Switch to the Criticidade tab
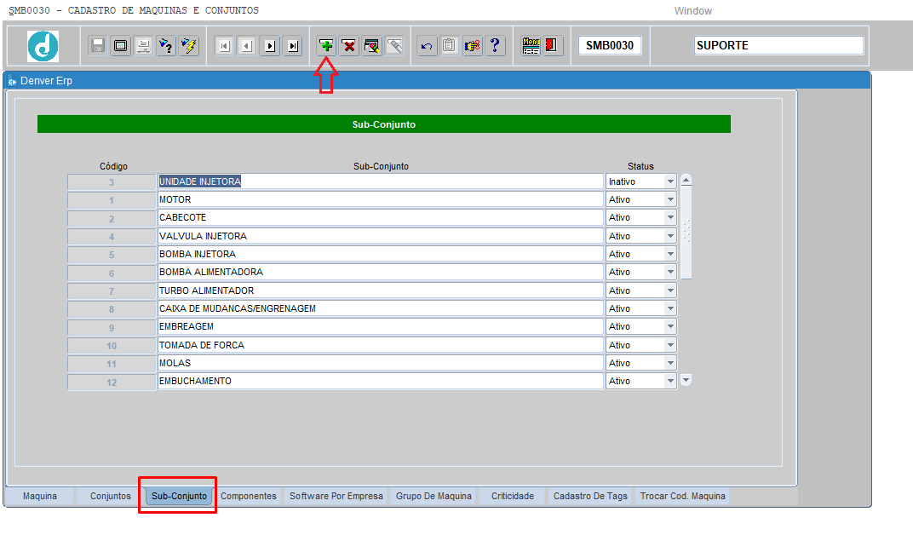913x535 pixels. coord(513,496)
